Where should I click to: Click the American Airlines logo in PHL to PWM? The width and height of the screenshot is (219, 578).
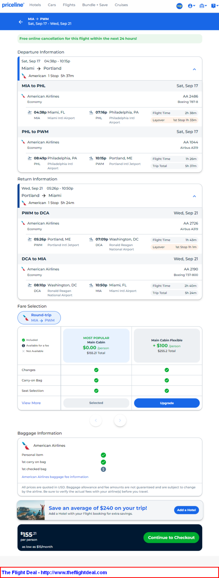[24, 142]
